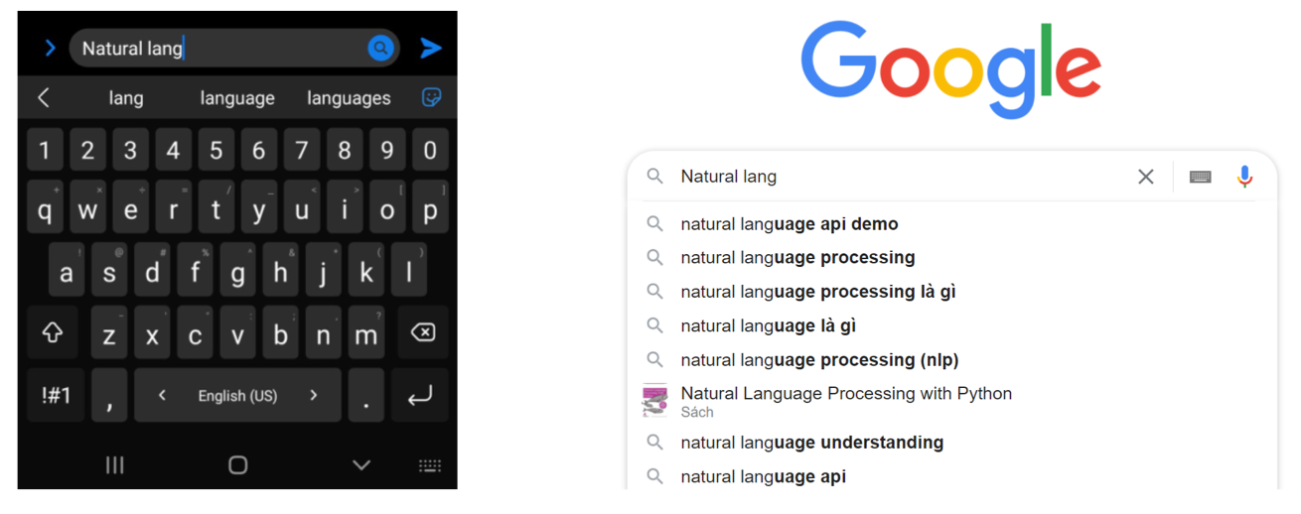1301x514 pixels.
Task: Click the Google search input field
Action: click(x=894, y=177)
